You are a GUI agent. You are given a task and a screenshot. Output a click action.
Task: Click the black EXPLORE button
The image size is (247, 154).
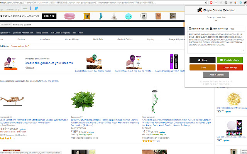tap(49, 16)
